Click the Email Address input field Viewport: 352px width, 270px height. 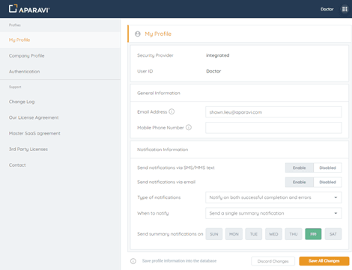click(273, 112)
